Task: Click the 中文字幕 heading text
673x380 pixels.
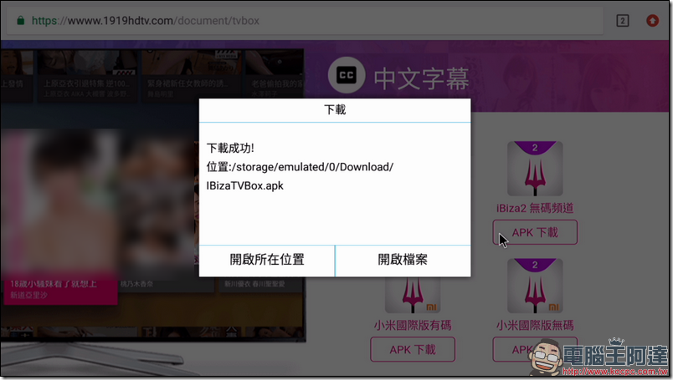Action: pyautogui.click(x=421, y=78)
